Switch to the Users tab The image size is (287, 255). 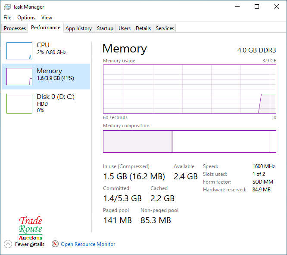pos(125,28)
